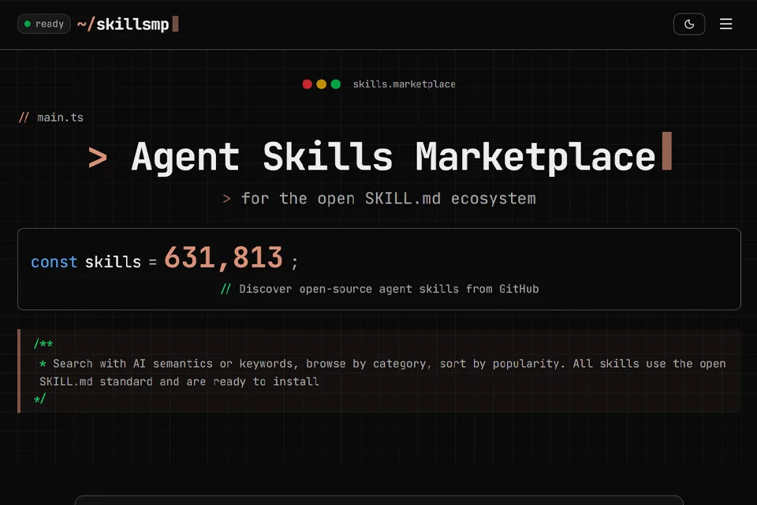Viewport: 757px width, 505px height.
Task: Select the skills.marketplace window title
Action: tap(404, 84)
